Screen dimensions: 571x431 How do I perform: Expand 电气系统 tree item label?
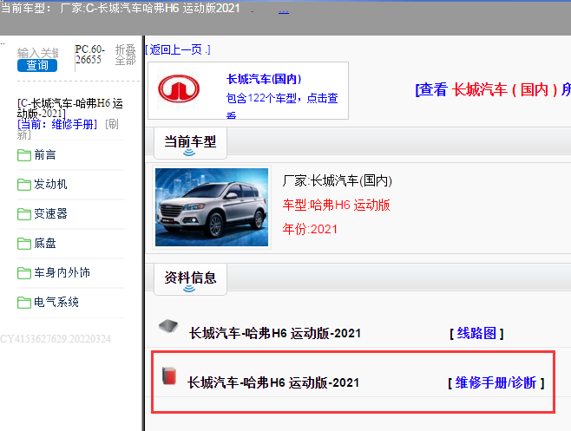point(56,303)
